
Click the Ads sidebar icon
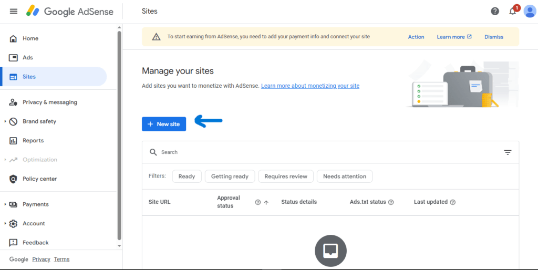(13, 58)
